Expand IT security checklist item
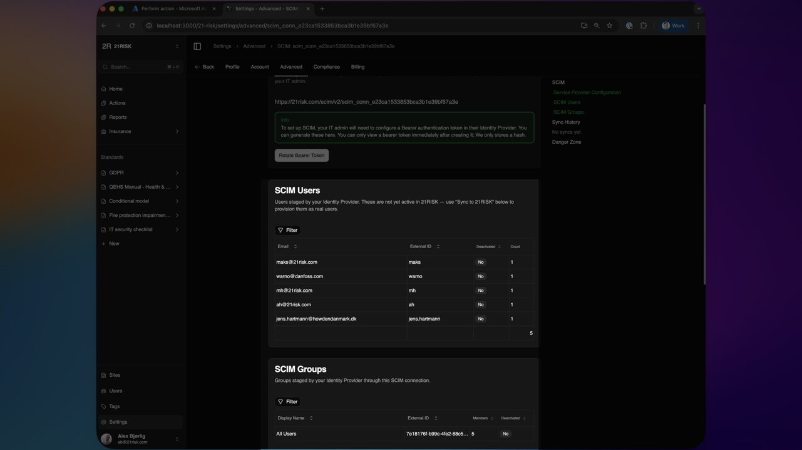 [x=177, y=229]
